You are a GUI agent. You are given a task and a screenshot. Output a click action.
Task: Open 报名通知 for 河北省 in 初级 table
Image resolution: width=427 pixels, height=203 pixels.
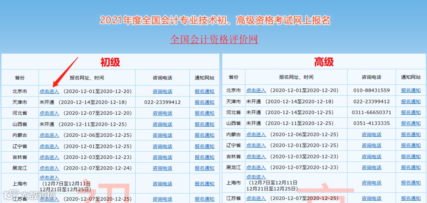pos(204,113)
